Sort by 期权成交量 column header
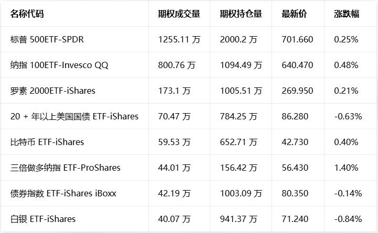The width and height of the screenshot is (378, 233). click(x=179, y=14)
